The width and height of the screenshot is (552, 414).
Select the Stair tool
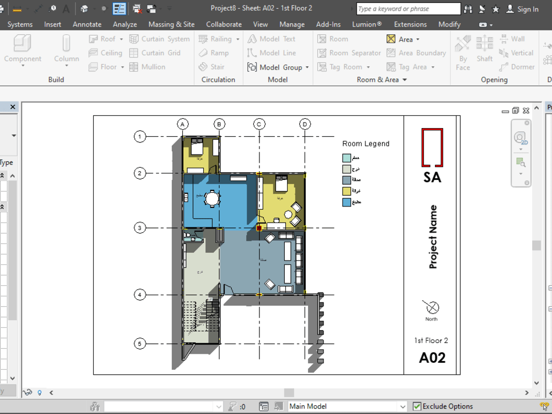point(211,67)
